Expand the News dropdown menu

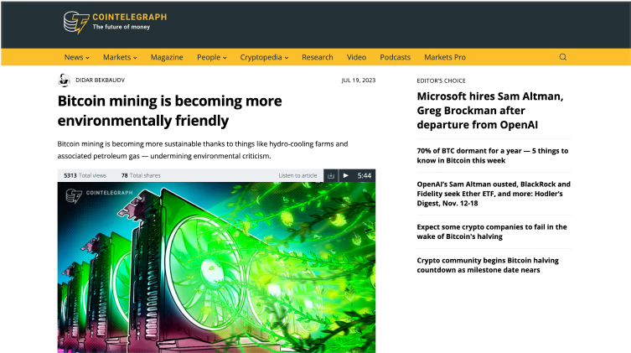pos(76,57)
